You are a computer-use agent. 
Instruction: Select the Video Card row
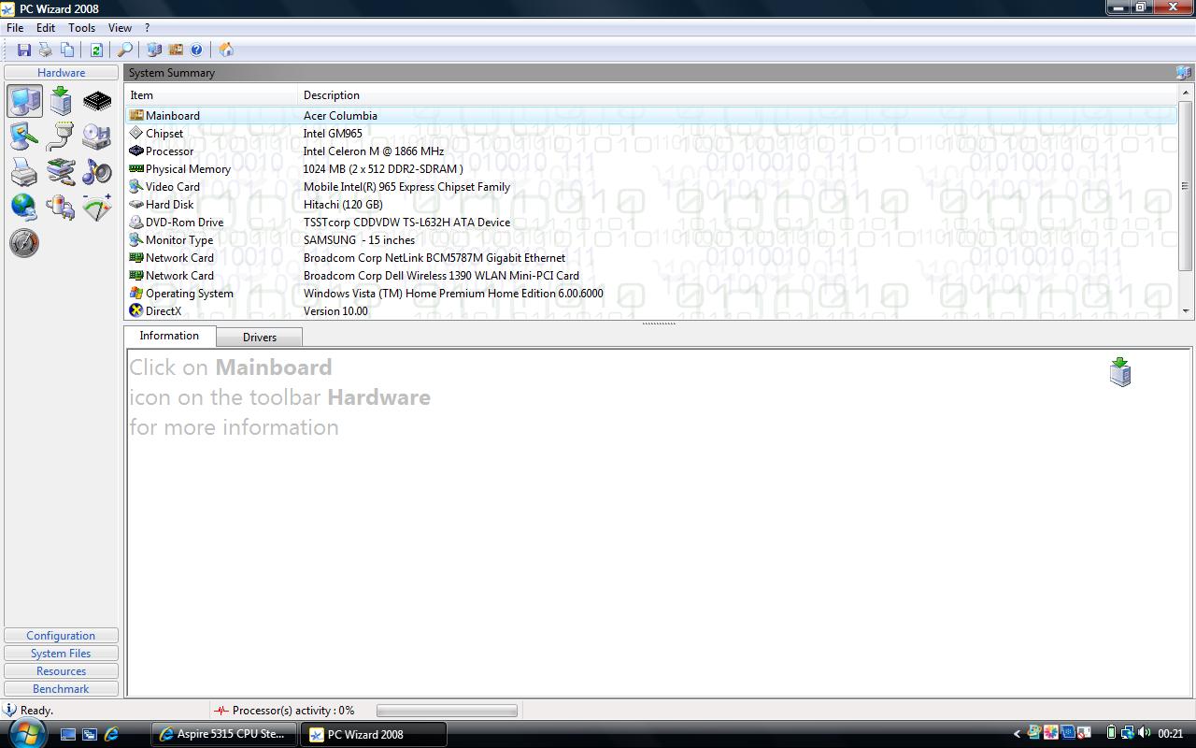click(x=651, y=187)
